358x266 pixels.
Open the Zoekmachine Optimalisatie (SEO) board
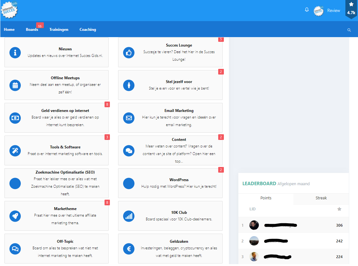[65, 172]
